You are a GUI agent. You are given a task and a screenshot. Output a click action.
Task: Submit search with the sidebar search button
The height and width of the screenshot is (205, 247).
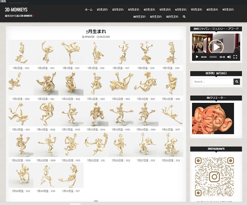click(x=236, y=82)
